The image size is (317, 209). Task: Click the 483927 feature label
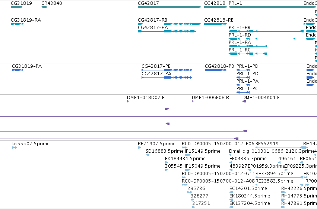[238, 166]
